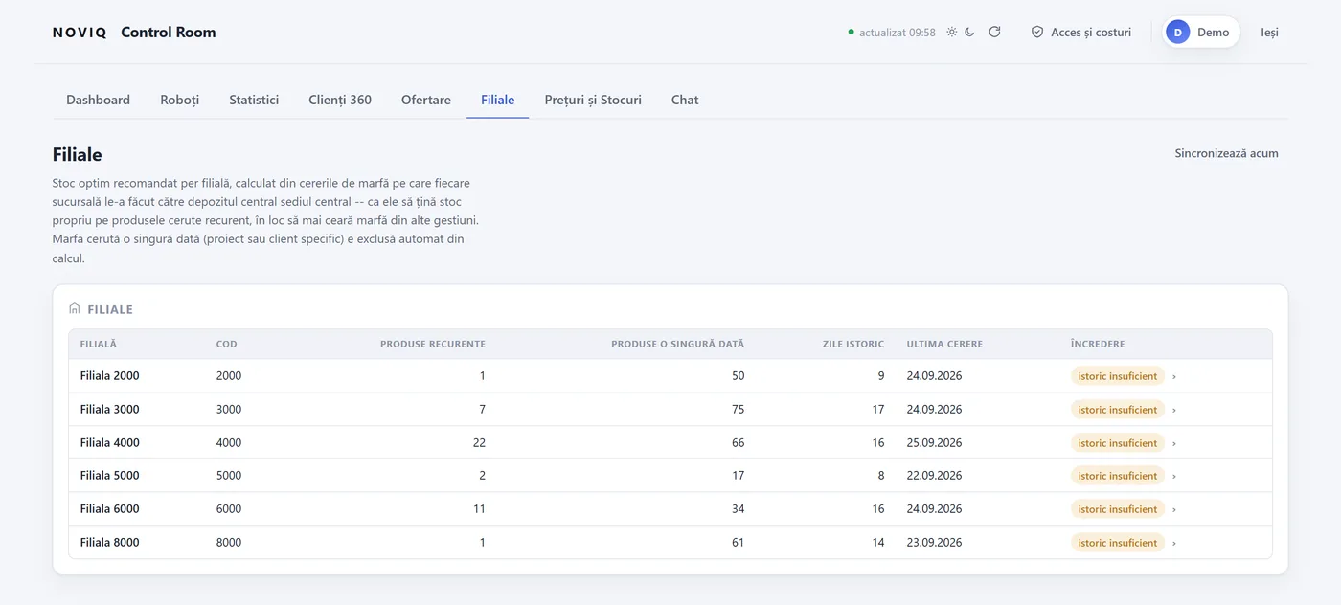Expand the Filiala 4000 row chevron
The width and height of the screenshot is (1341, 605).
pos(1174,443)
